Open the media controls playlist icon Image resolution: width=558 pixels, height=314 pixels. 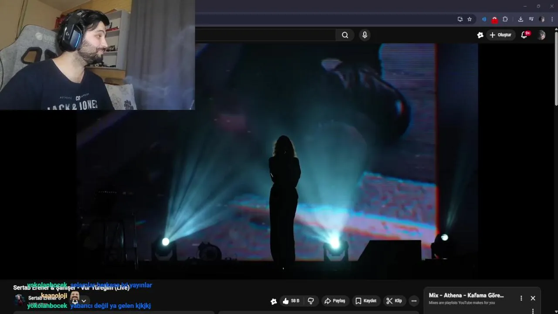(531, 19)
